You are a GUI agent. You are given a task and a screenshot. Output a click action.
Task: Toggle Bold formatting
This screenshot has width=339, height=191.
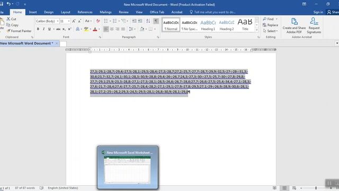tap(38, 29)
